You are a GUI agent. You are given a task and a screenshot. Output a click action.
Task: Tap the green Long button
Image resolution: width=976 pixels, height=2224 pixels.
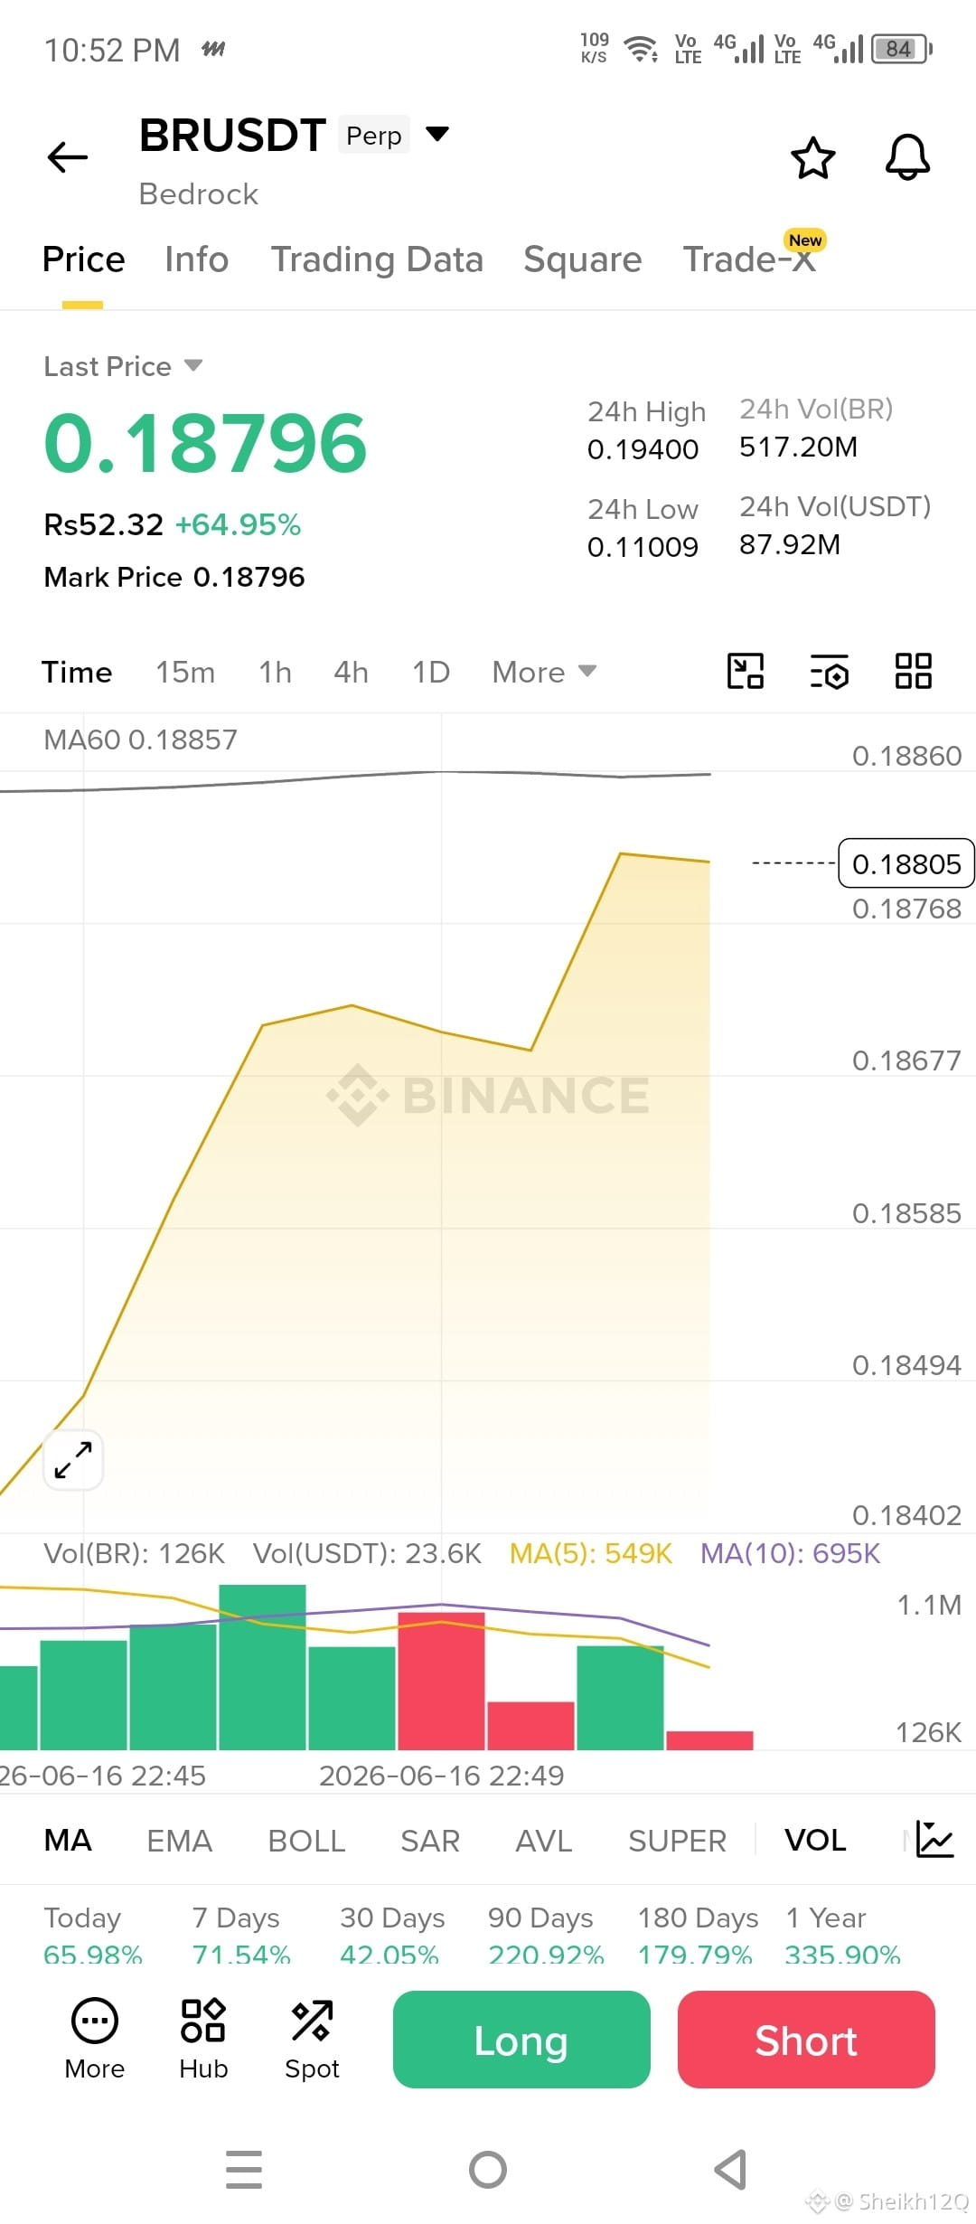pyautogui.click(x=521, y=2039)
